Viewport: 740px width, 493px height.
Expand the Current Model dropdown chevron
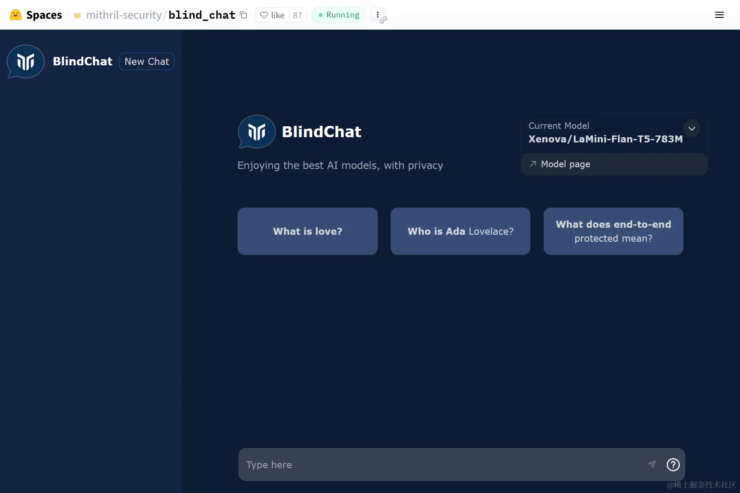click(x=692, y=128)
